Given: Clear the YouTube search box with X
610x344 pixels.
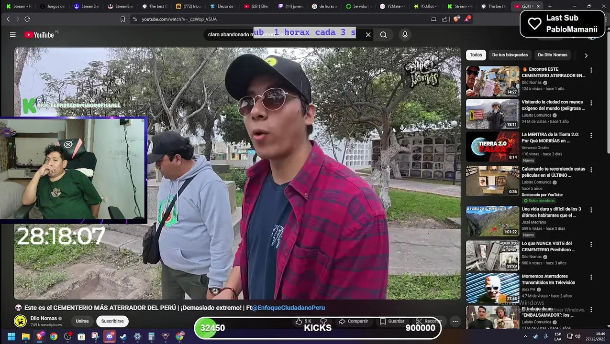Looking at the screenshot, I should [x=368, y=34].
